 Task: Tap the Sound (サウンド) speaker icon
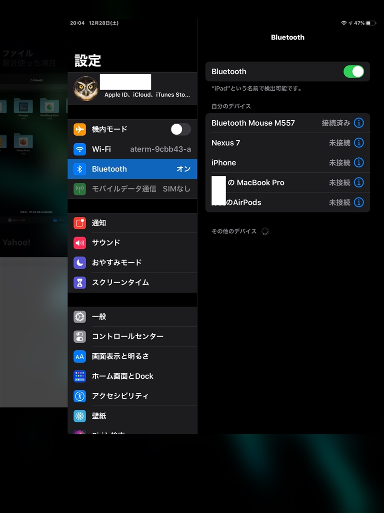(x=79, y=243)
